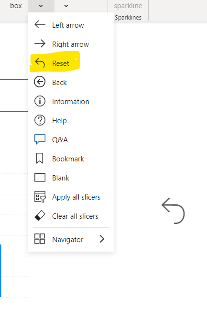Click the Sparklines group label

tap(128, 18)
